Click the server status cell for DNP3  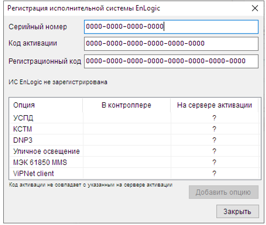point(215,140)
